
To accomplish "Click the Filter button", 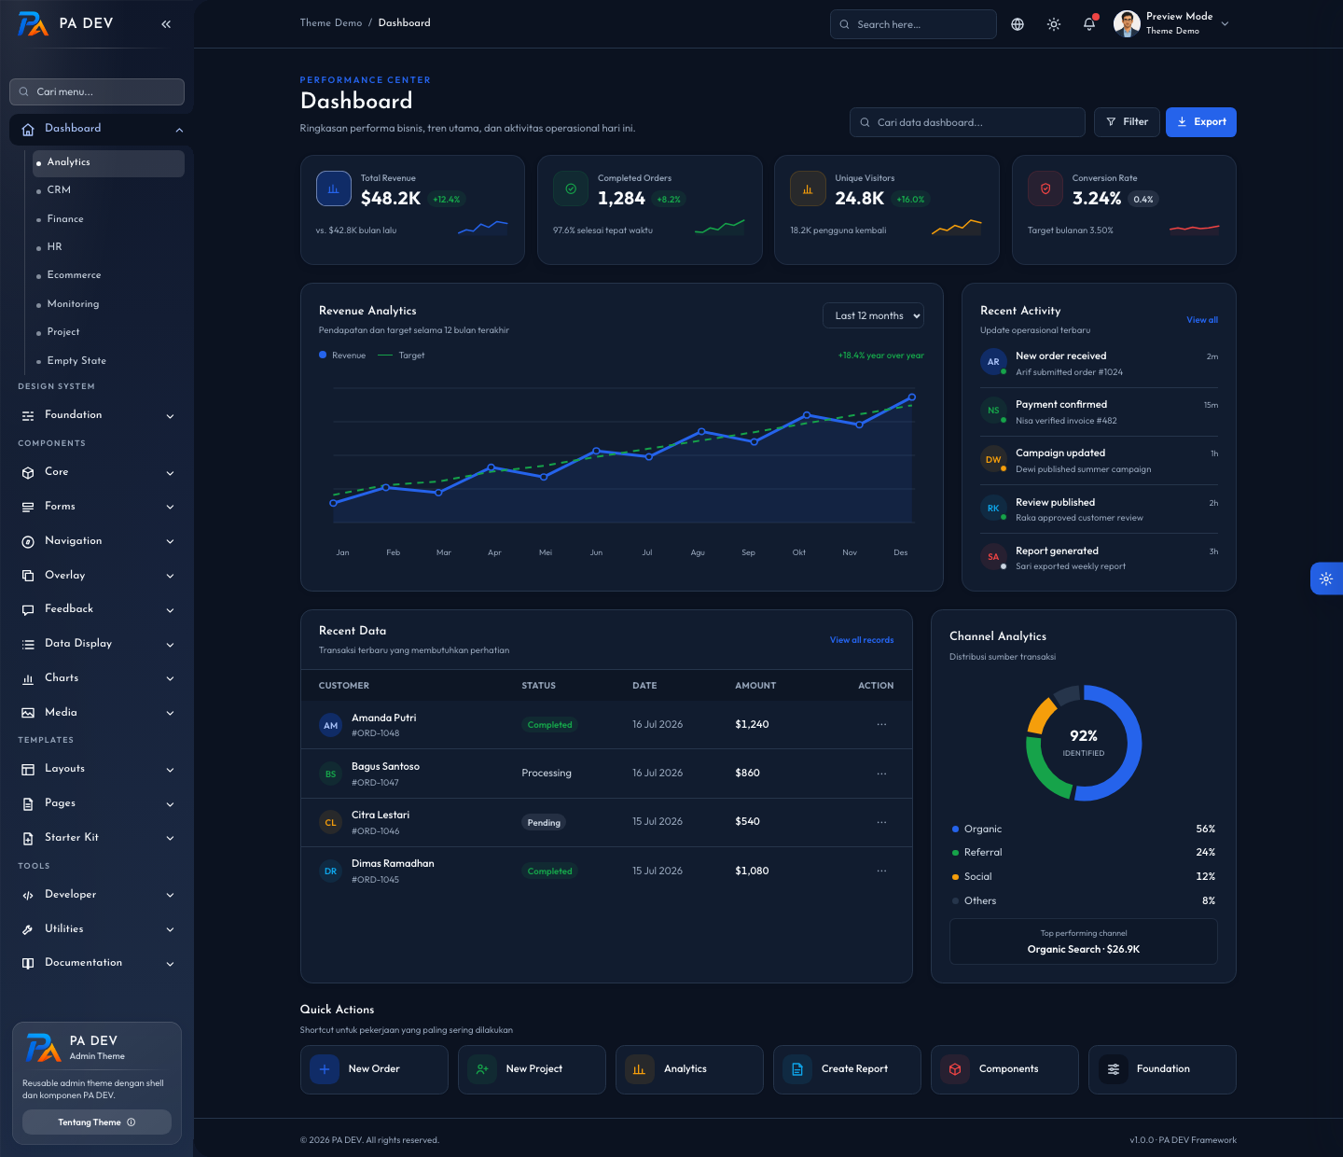I will pyautogui.click(x=1127, y=122).
